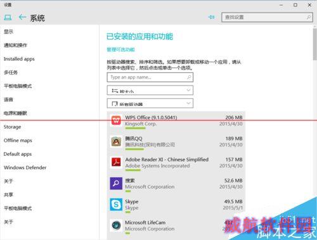Click the WPS Office app icon
317x240 pixels.
(116, 120)
